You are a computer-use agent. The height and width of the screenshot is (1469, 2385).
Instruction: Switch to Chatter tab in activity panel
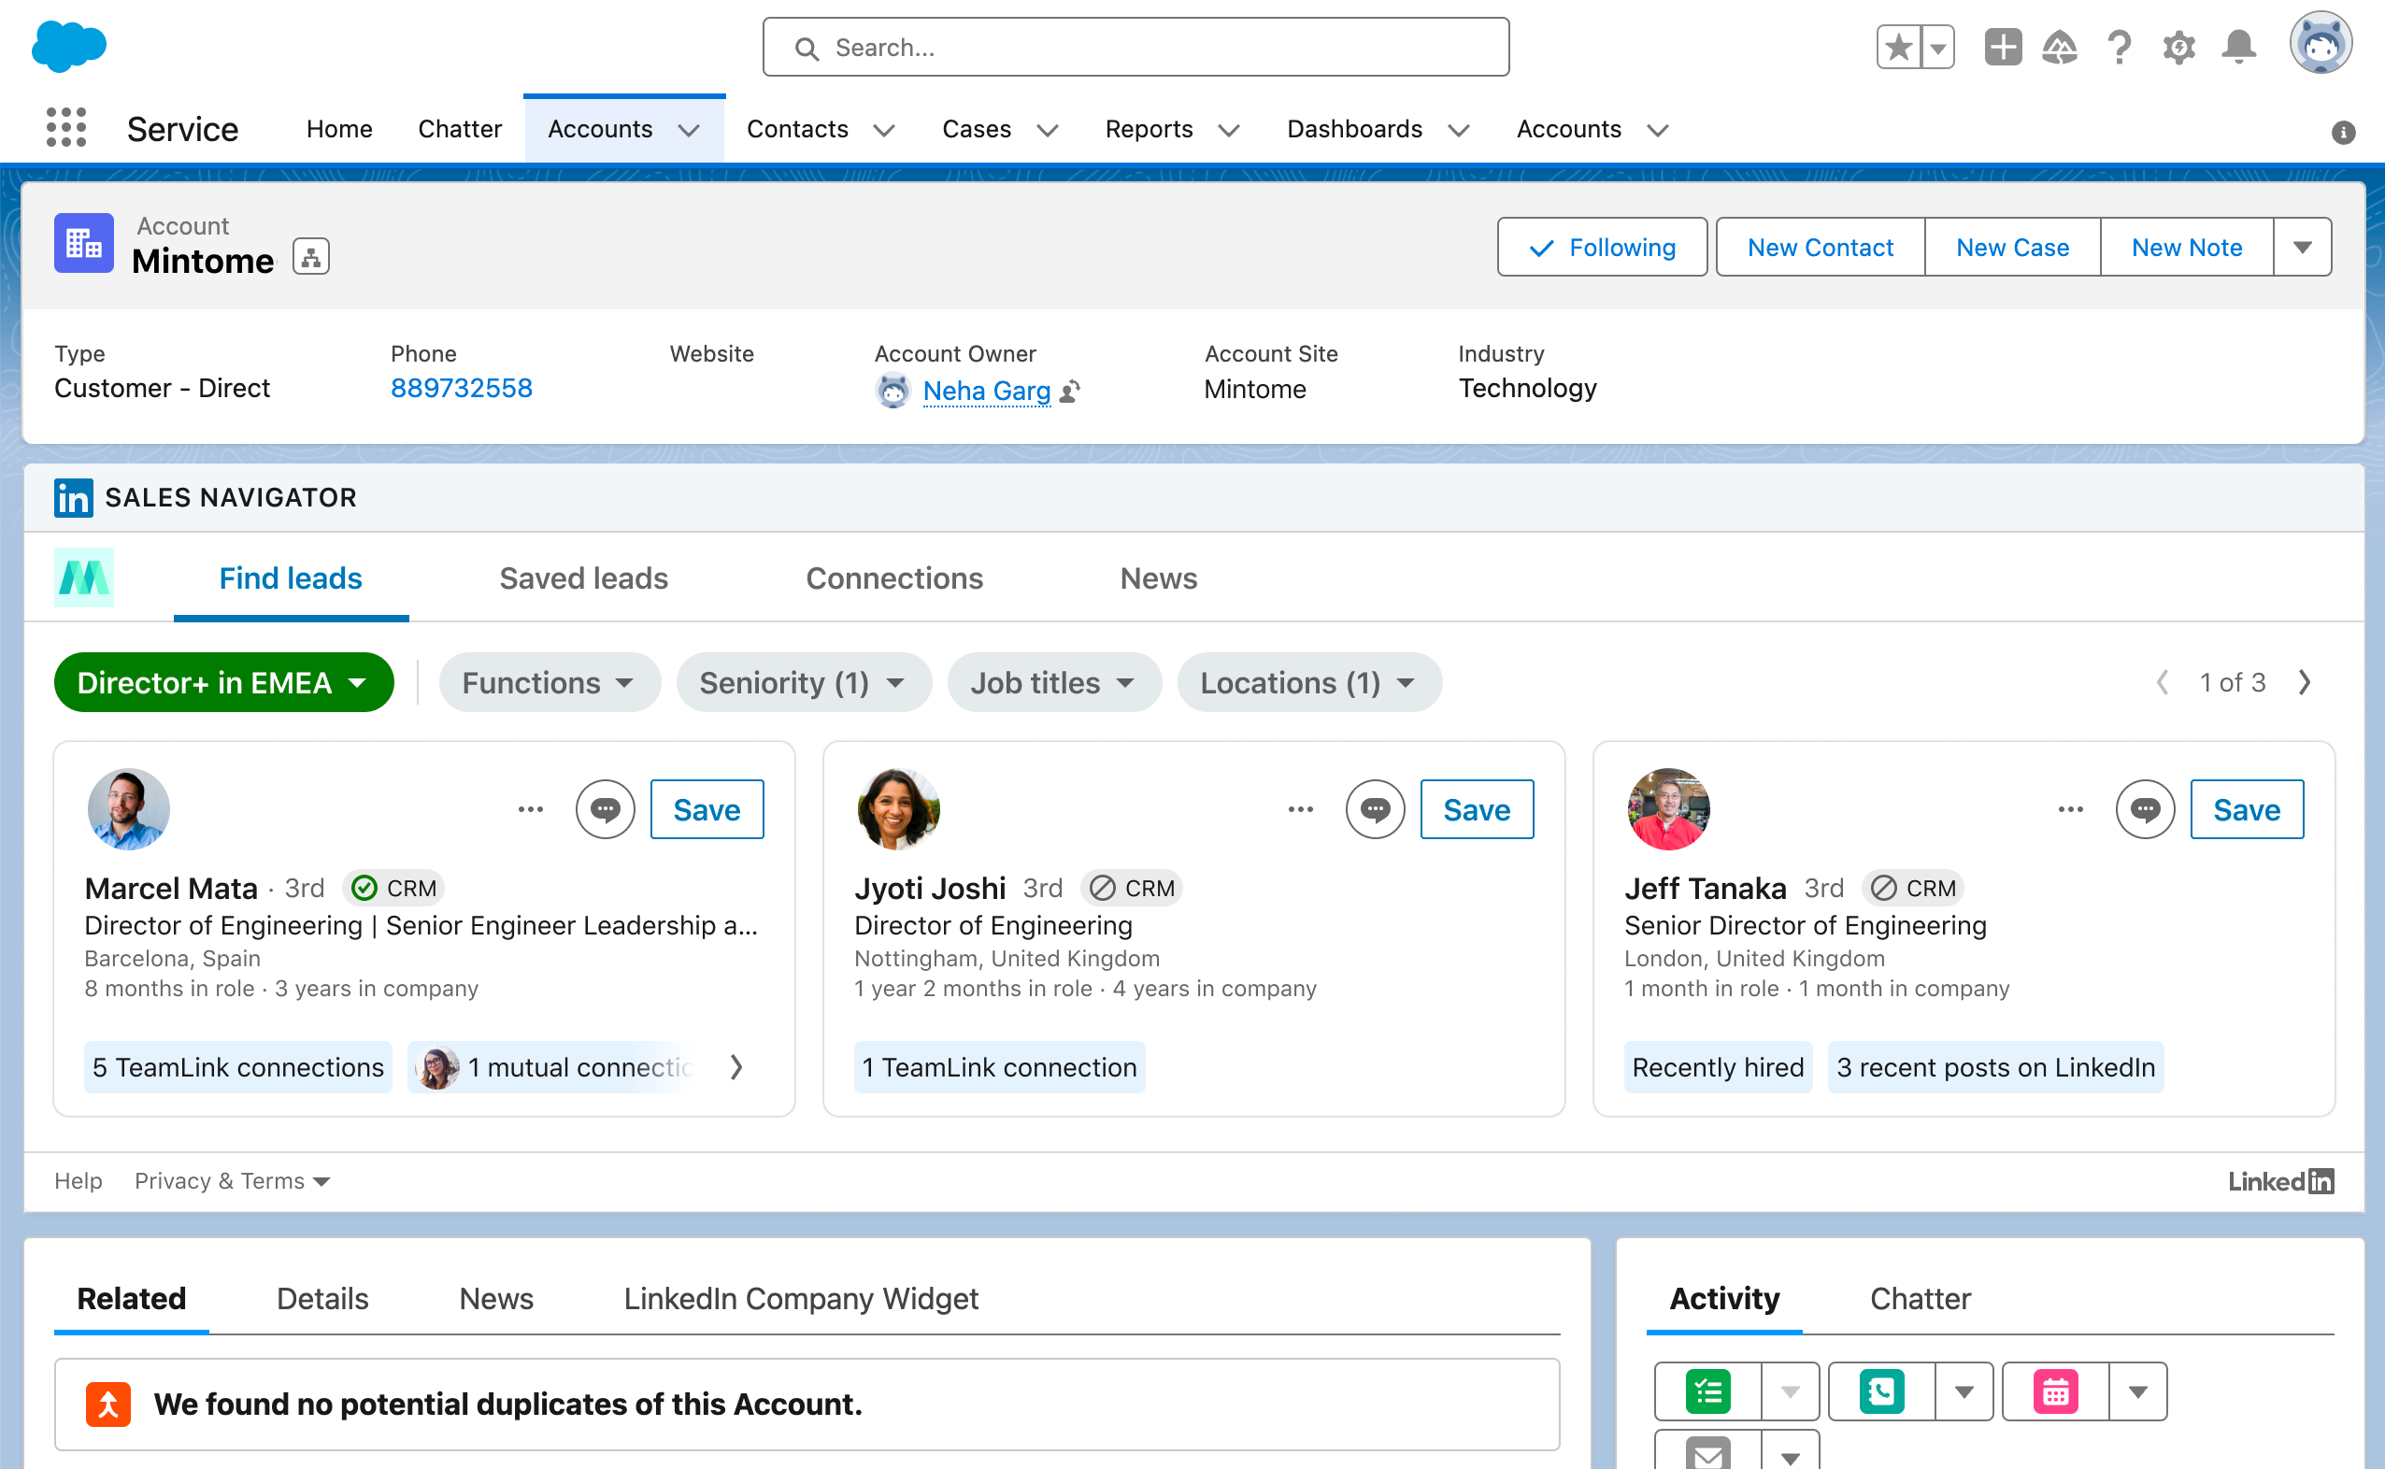pos(1920,1298)
